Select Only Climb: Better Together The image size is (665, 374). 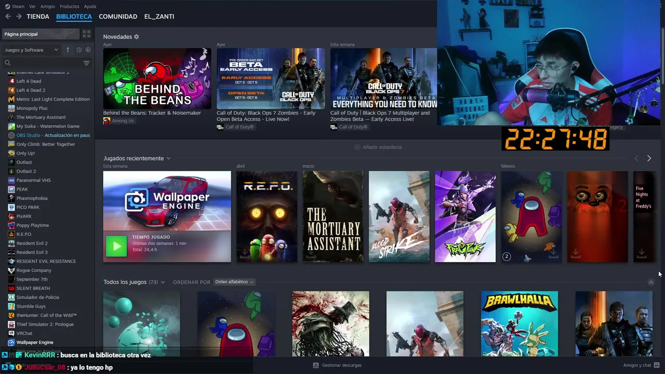[46, 144]
